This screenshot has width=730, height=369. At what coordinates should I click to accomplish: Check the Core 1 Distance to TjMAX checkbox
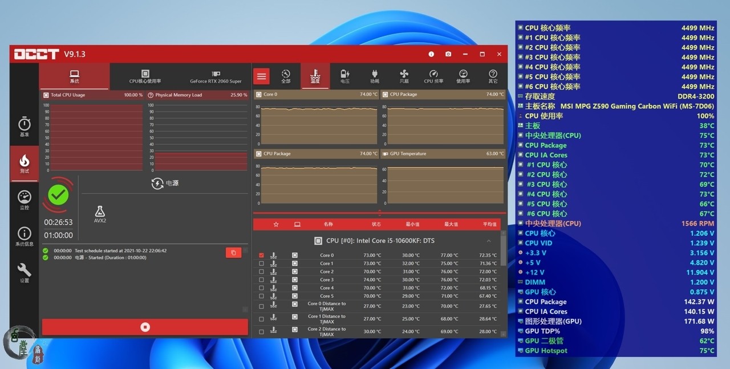(x=261, y=319)
